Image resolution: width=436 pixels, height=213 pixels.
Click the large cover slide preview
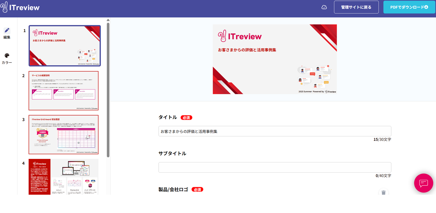(275, 59)
